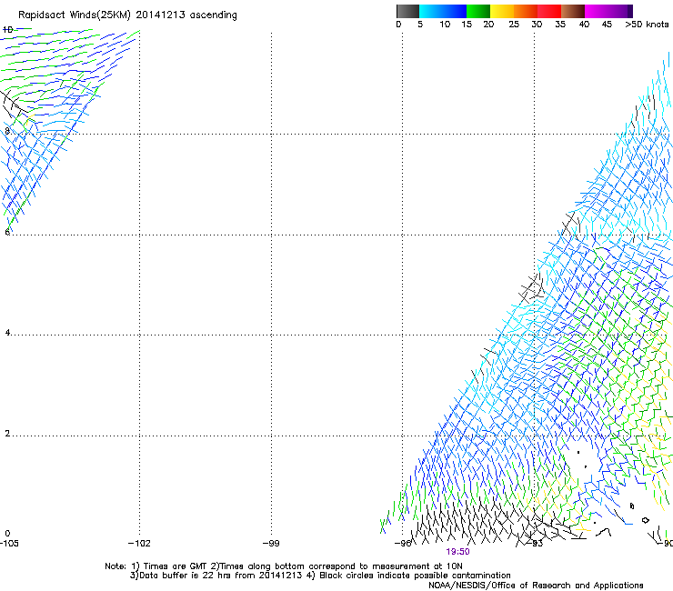Click the 'Times are GMT' note line
The image size is (673, 591).
coord(284,566)
